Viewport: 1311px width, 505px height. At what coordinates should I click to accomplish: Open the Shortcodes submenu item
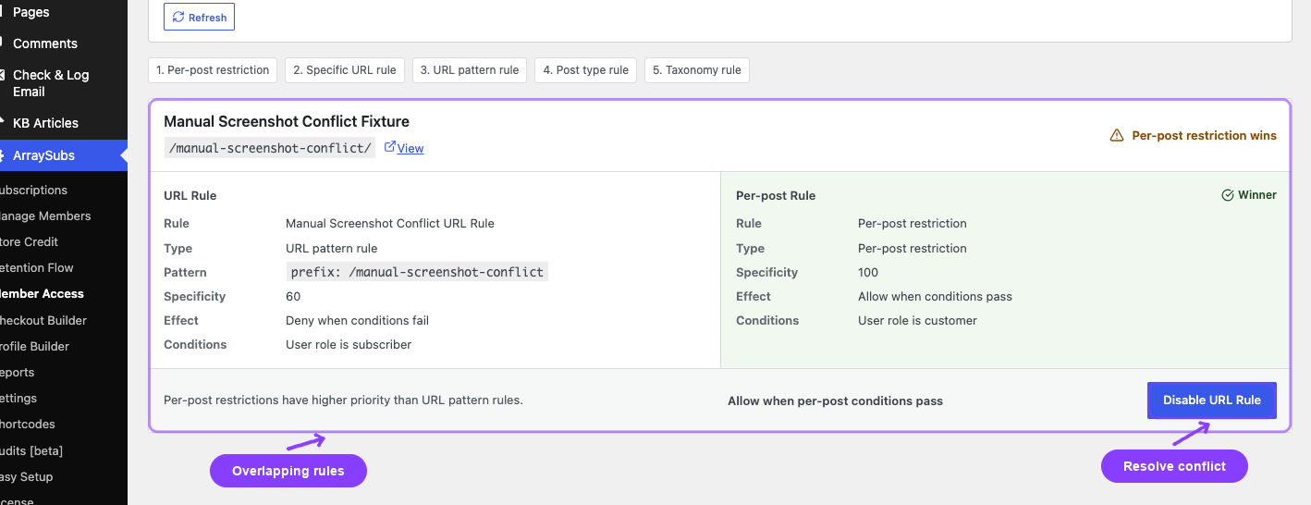click(x=63, y=424)
